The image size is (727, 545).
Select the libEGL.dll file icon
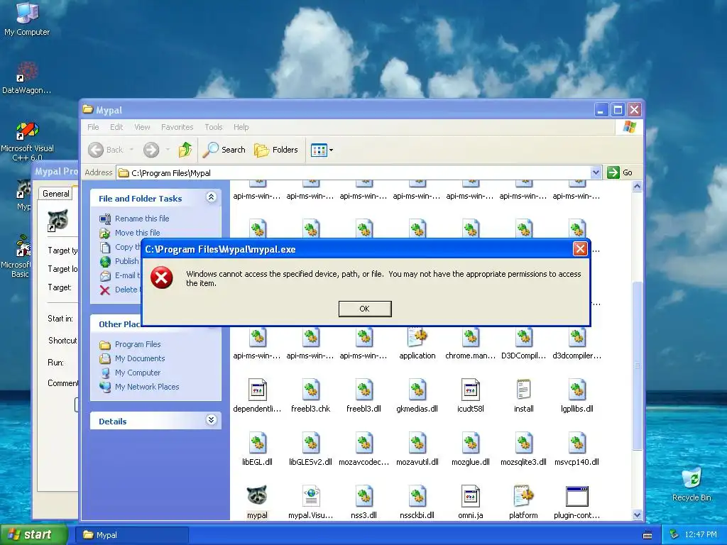pyautogui.click(x=257, y=443)
